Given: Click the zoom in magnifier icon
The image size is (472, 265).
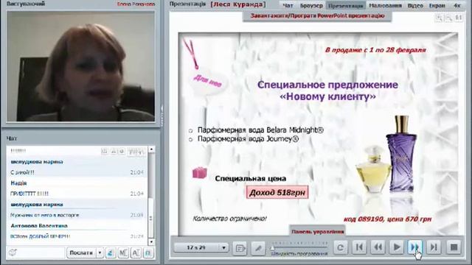Looking at the screenshot, I should point(439,18).
